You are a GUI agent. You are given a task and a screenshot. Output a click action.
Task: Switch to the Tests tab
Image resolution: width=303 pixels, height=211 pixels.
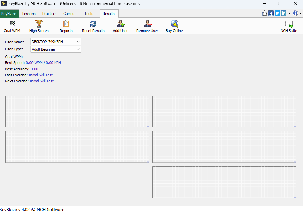click(89, 14)
